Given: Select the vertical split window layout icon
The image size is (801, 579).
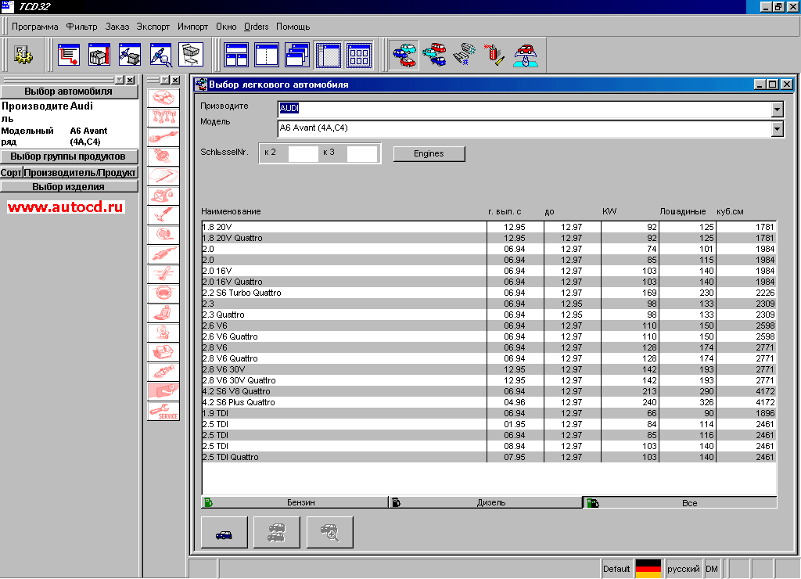Looking at the screenshot, I should [267, 55].
